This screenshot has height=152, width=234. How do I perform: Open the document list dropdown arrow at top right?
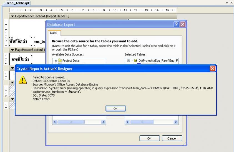tap(227, 3)
